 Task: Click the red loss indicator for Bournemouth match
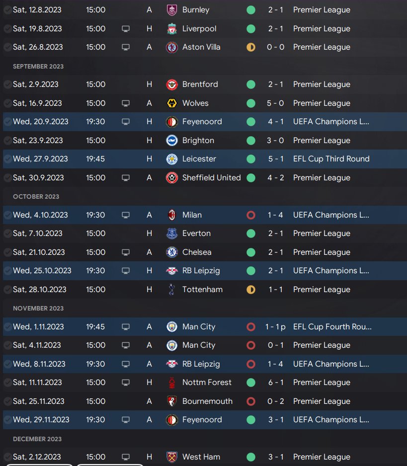(x=251, y=401)
